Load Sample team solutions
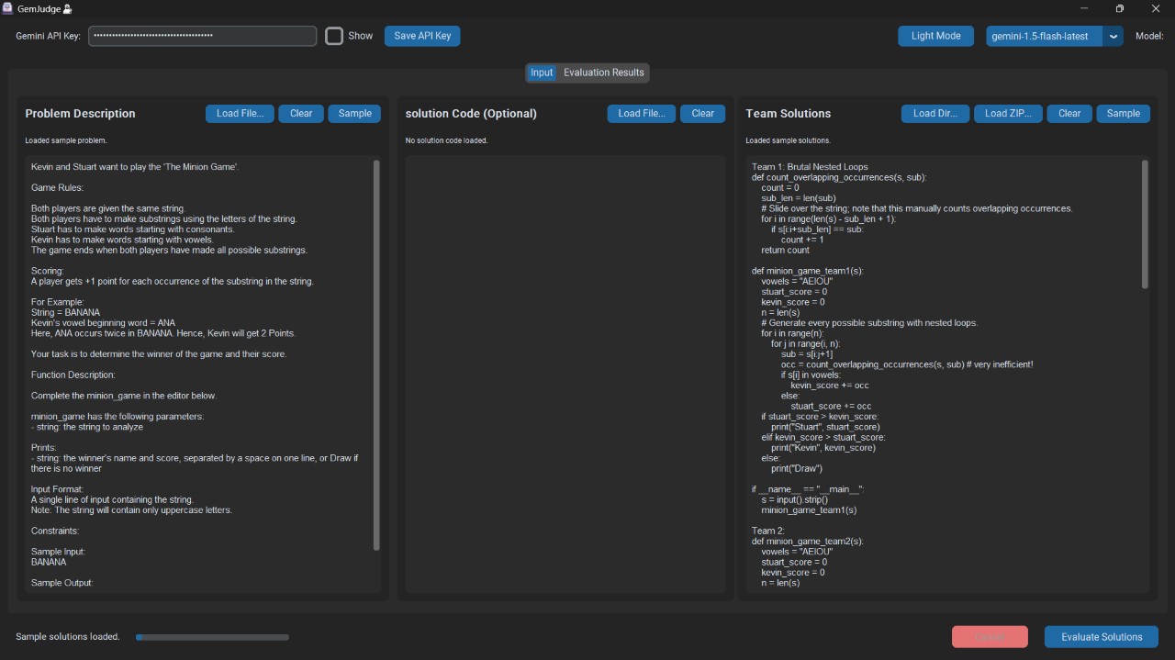 (1123, 113)
